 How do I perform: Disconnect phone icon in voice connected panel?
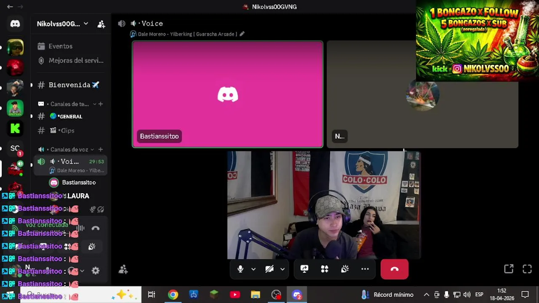click(96, 229)
